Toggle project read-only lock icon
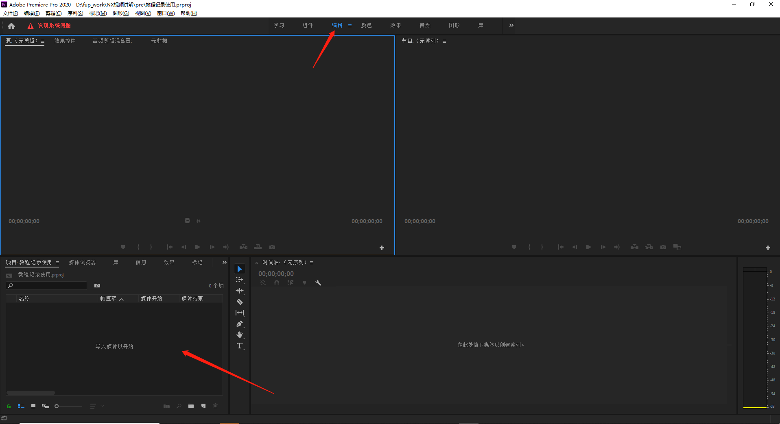Image resolution: width=780 pixels, height=424 pixels. coord(9,406)
